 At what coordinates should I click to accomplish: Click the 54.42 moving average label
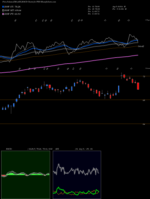pos(141,46)
